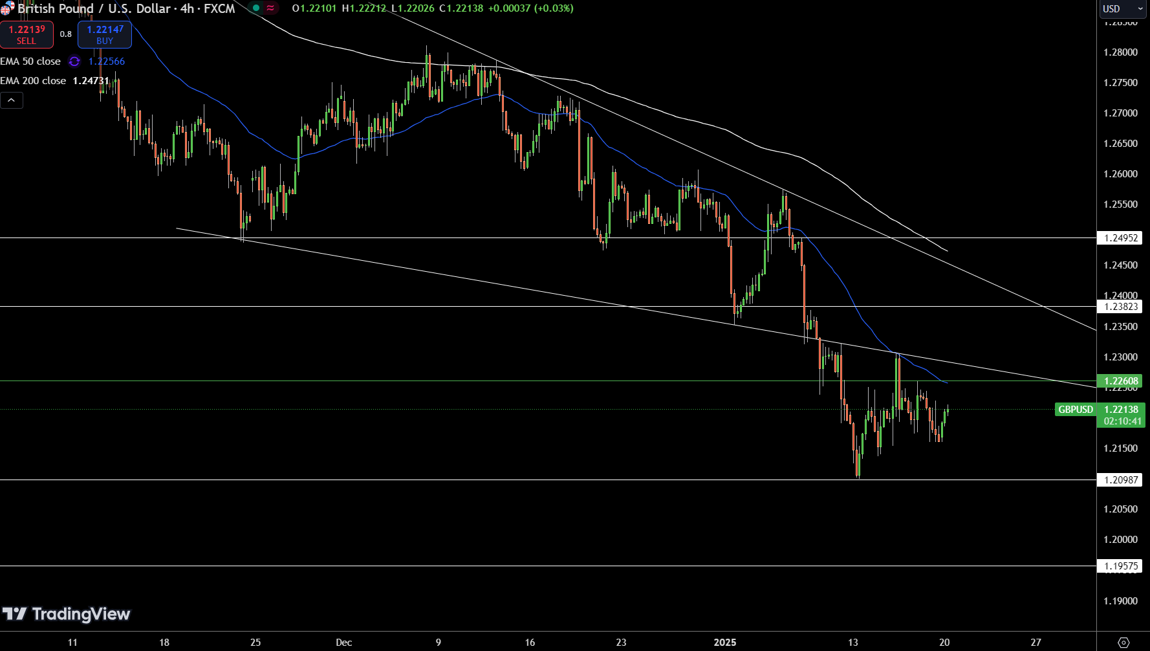Select the EMA 50 close indicator label
Viewport: 1150px width, 651px height.
[x=30, y=61]
